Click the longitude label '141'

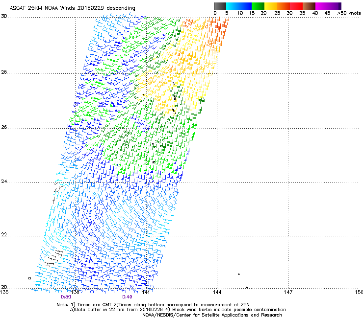[146, 292]
